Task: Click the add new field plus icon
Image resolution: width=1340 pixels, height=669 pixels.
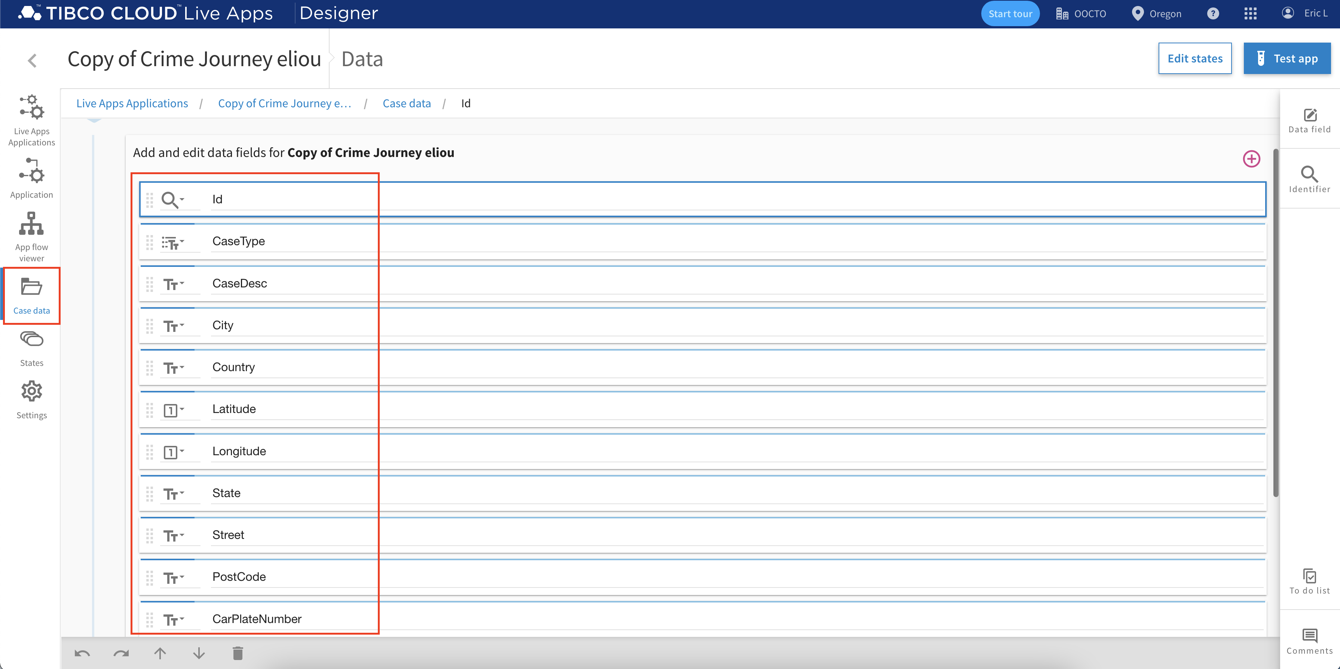Action: point(1251,160)
